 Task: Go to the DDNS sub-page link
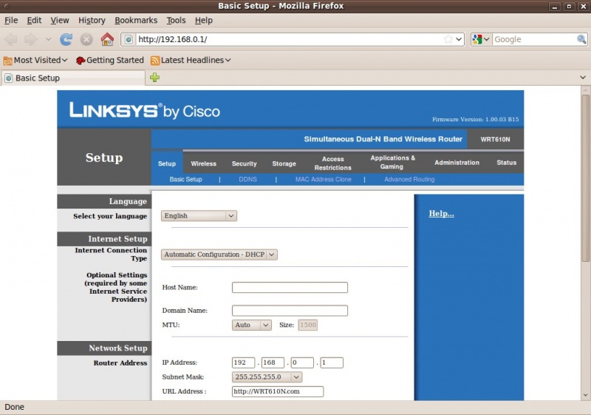[x=247, y=179]
